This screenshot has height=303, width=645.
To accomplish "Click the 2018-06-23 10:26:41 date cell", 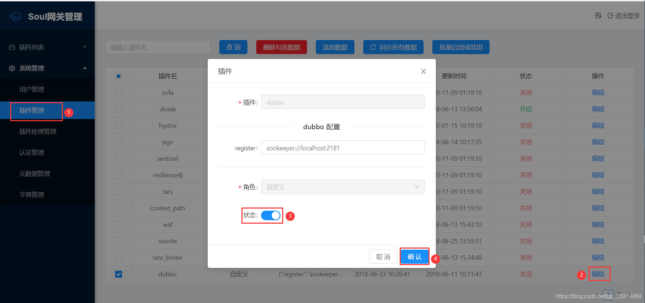I will (382, 274).
